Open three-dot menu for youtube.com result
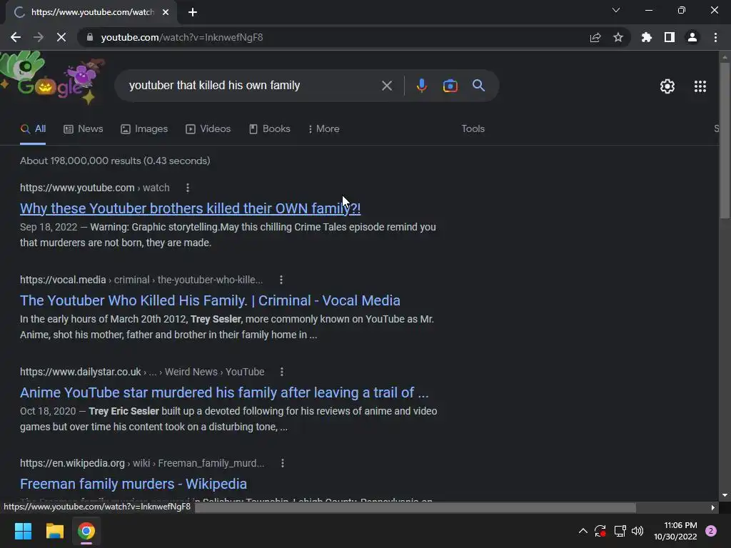This screenshot has height=548, width=731. [x=188, y=188]
